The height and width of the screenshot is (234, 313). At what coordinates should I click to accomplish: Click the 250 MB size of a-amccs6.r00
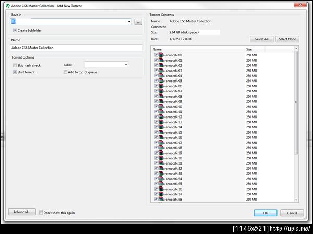click(x=251, y=55)
